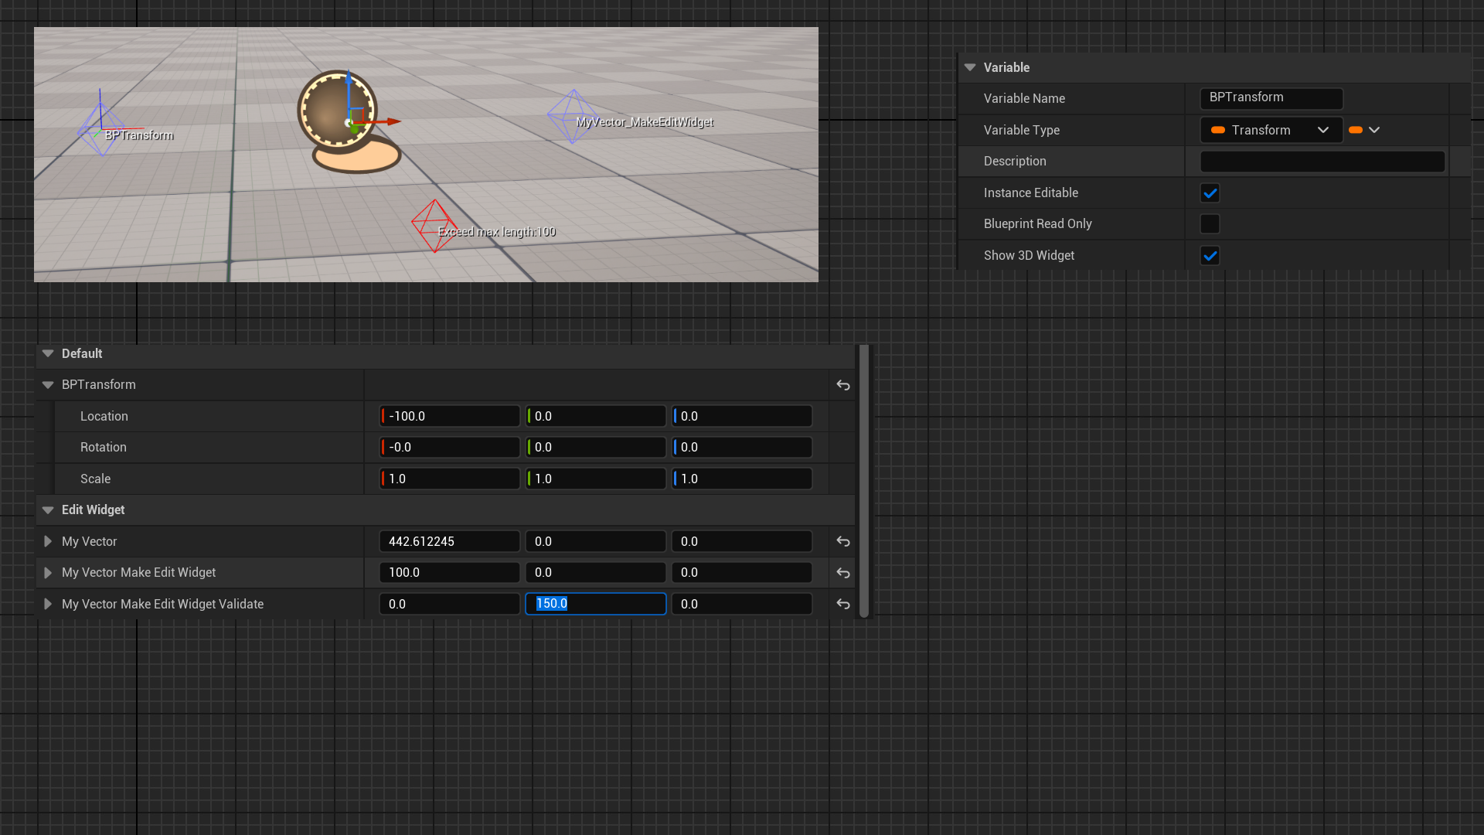Expand My Vector row
The height and width of the screenshot is (835, 1484).
pos(48,541)
